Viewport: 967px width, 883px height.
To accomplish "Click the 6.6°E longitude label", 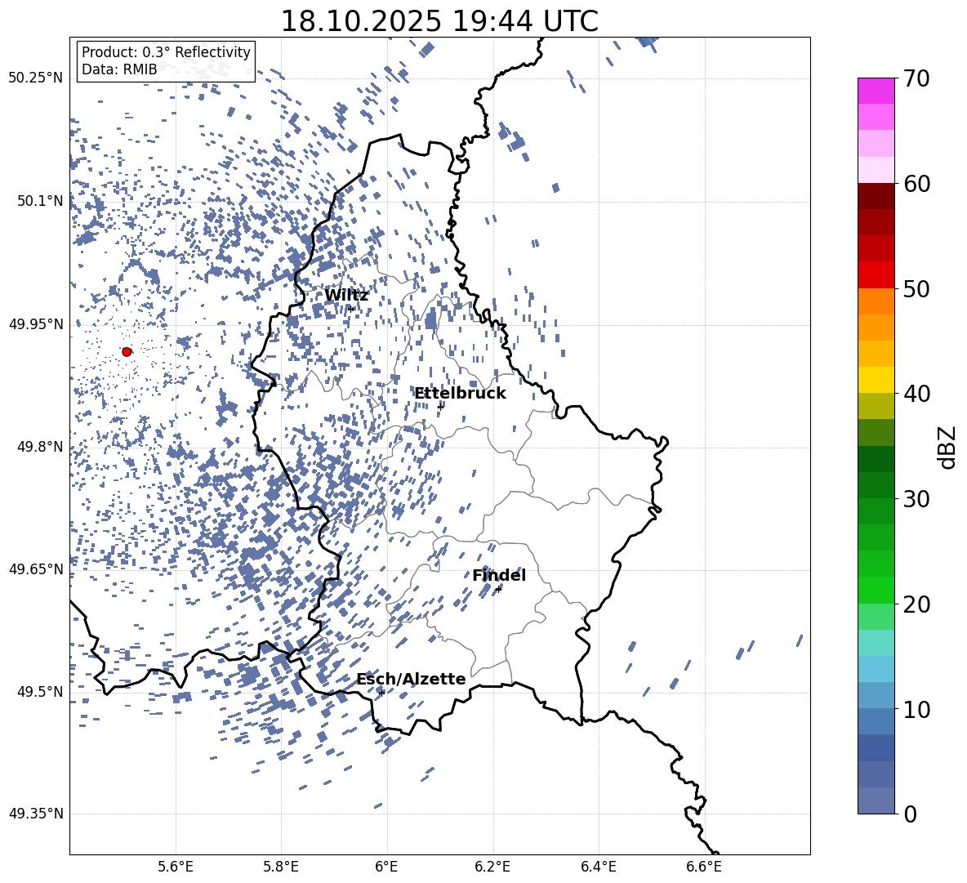I will pyautogui.click(x=704, y=867).
